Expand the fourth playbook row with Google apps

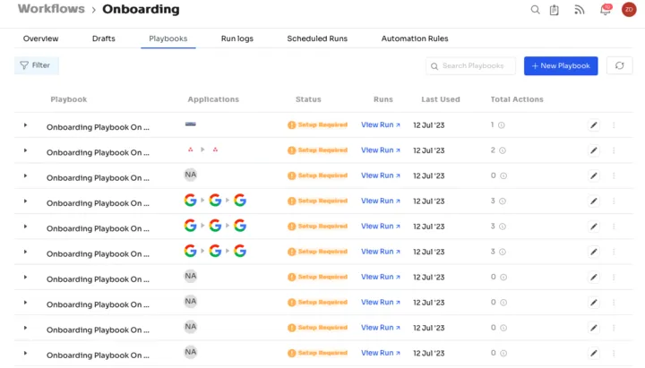pos(25,201)
